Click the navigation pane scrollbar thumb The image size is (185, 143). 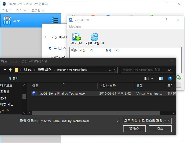(24, 96)
